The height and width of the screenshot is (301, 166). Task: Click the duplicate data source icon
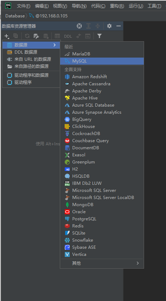(16, 36)
